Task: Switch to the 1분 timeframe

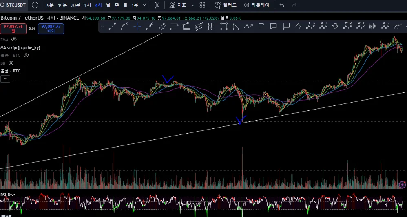Action: [x=135, y=5]
